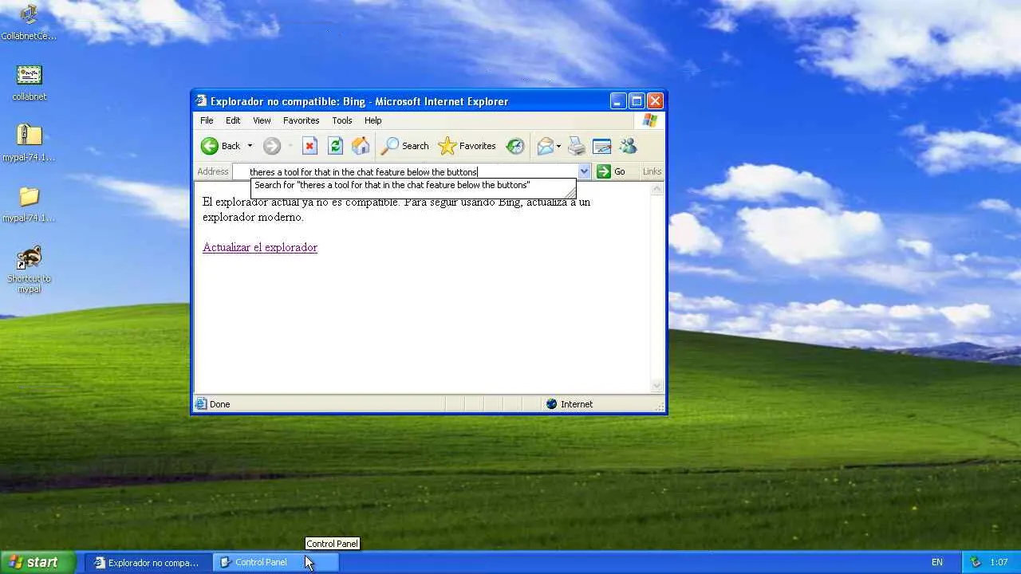Switch to Control Panel taskbar button
Viewport: 1021px width, 574px height.
click(x=276, y=562)
